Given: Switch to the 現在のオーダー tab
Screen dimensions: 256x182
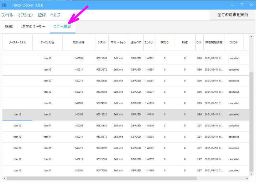Looking at the screenshot, I should pyautogui.click(x=33, y=27).
